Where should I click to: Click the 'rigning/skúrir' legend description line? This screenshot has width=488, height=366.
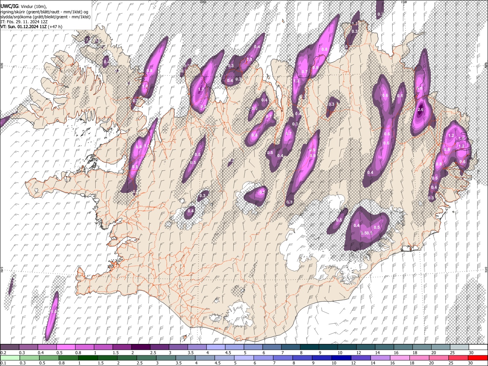pyautogui.click(x=44, y=11)
